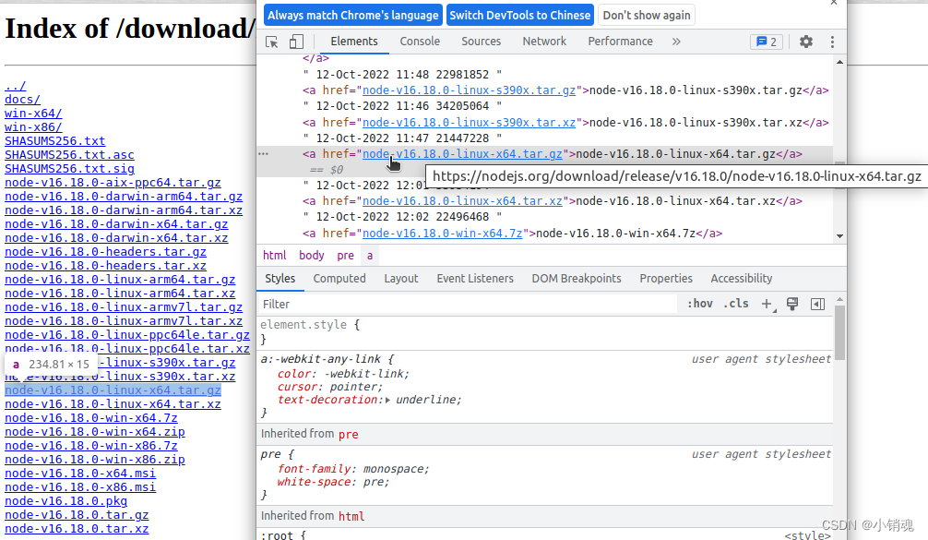Click the Don't show again button
Image resolution: width=928 pixels, height=540 pixels.
click(647, 16)
